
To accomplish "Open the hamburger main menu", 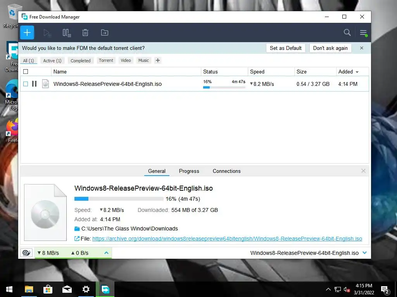I will (363, 32).
